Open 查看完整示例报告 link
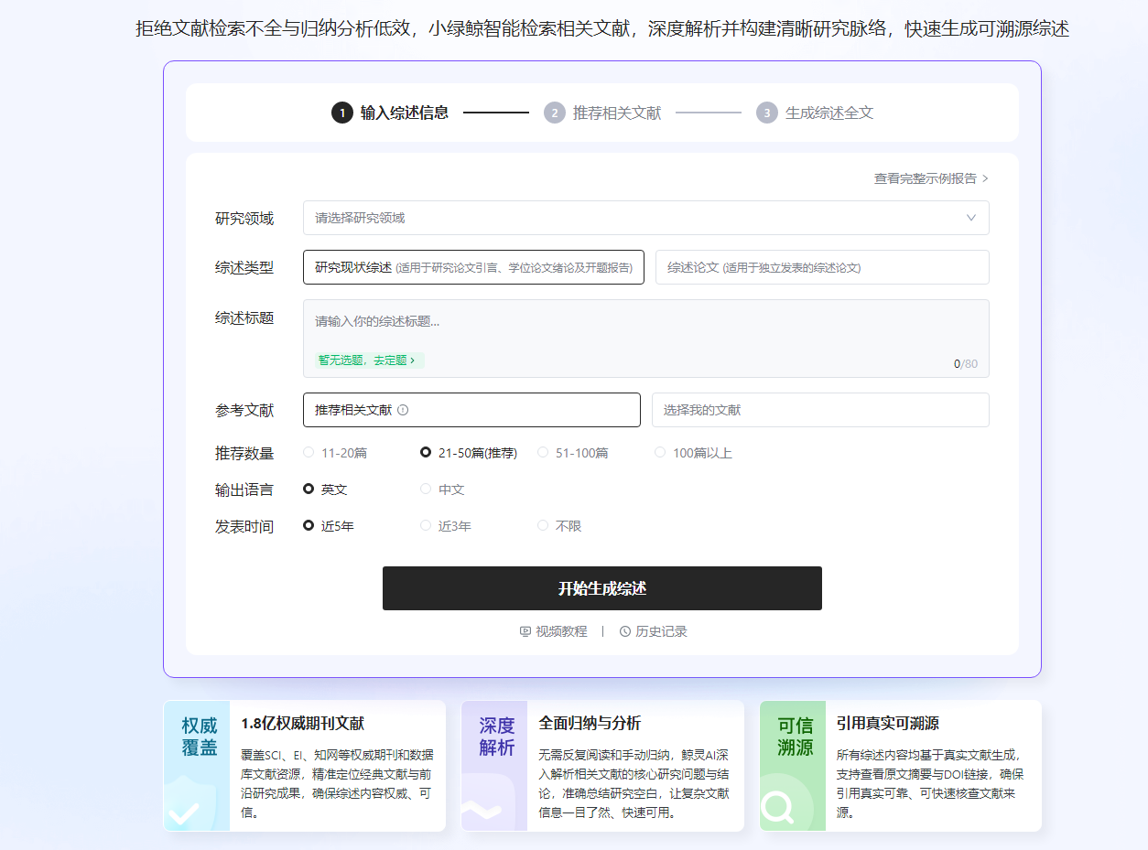The height and width of the screenshot is (850, 1148). click(x=931, y=178)
